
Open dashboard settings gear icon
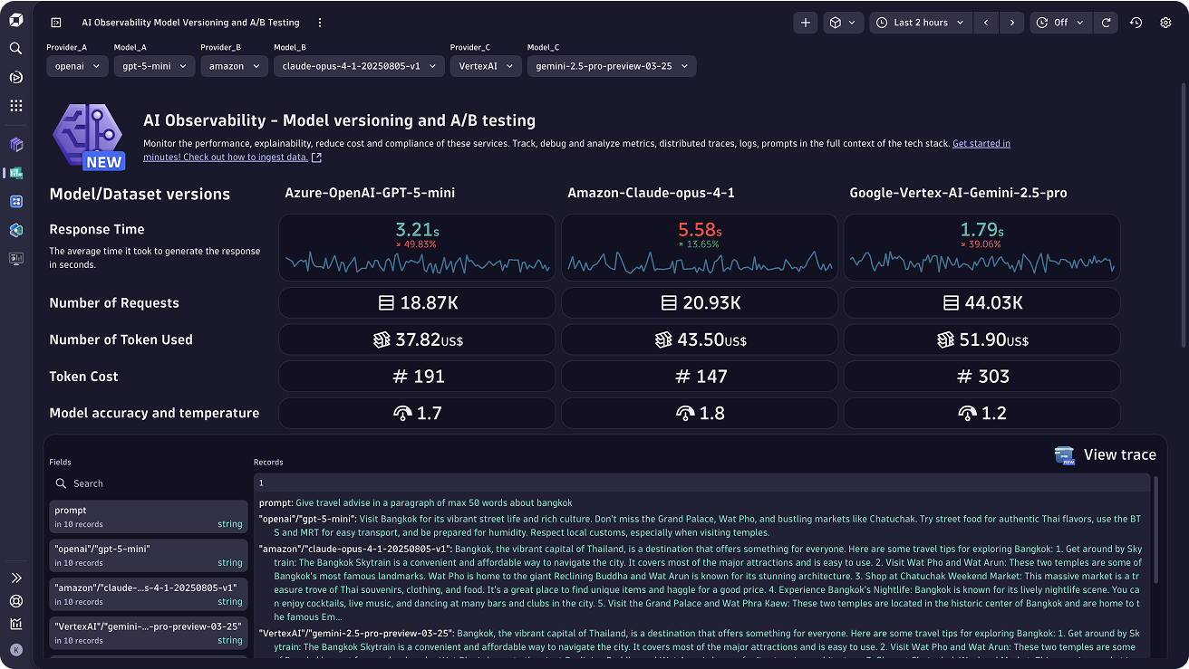(1165, 23)
